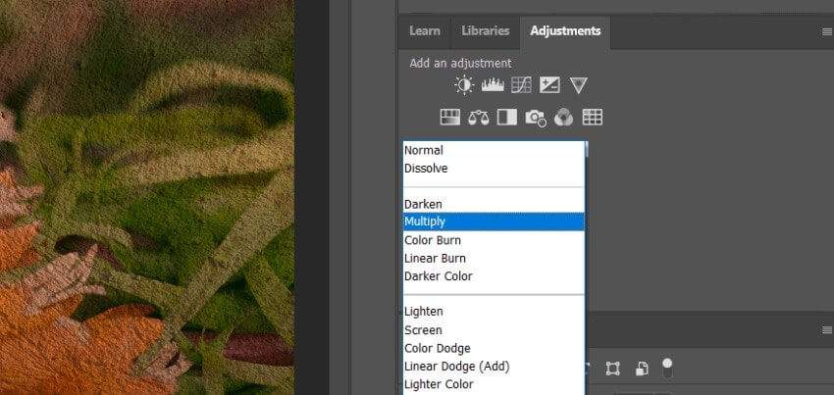
Task: Toggle the layer filtering switch
Action: [x=667, y=368]
